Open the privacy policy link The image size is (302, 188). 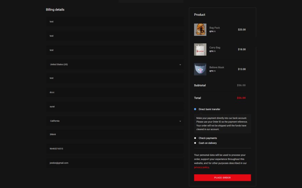(x=202, y=167)
